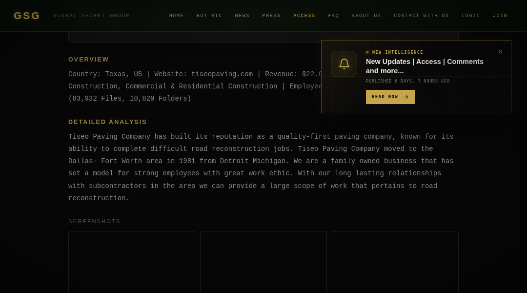527x293 pixels.
Task: Click the Detailed Analysis heading
Action: (107, 122)
